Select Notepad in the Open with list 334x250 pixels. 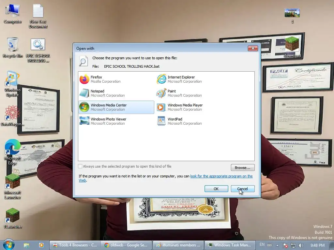116,93
